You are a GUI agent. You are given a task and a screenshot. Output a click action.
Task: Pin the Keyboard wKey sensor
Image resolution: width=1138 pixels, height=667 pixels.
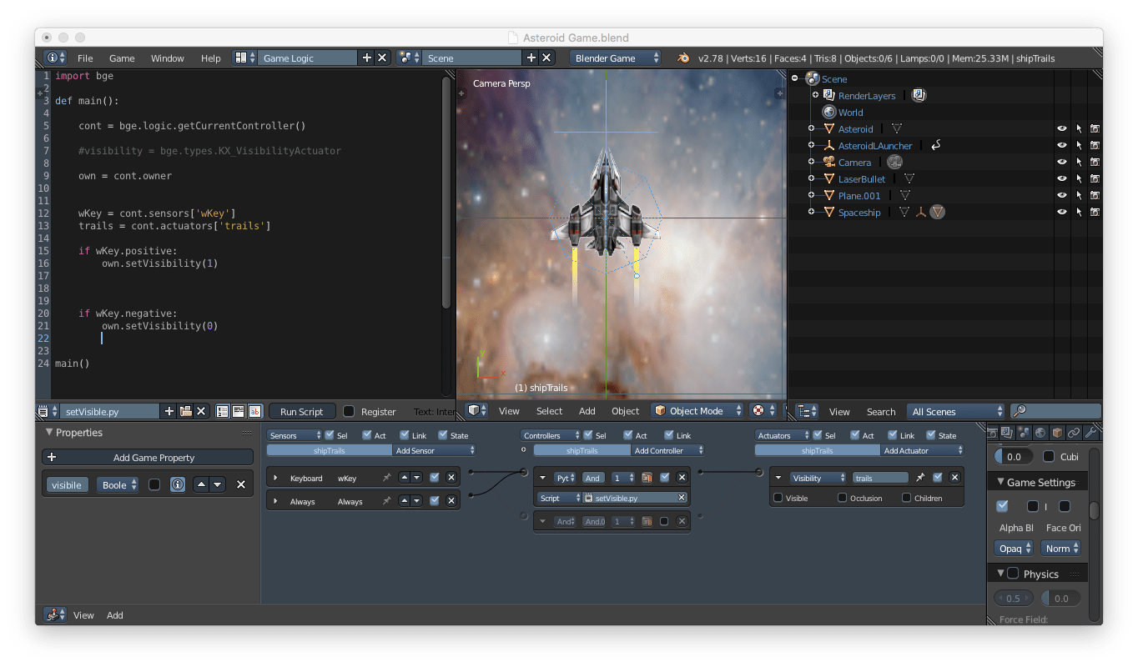coord(386,478)
